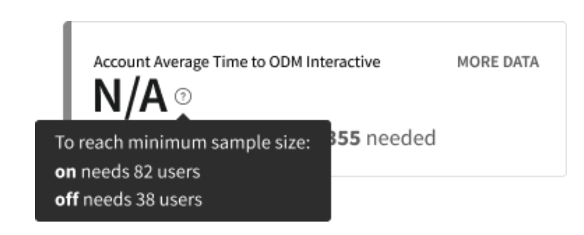Click the Account Average Time to ODM Interactive title

coord(237,62)
